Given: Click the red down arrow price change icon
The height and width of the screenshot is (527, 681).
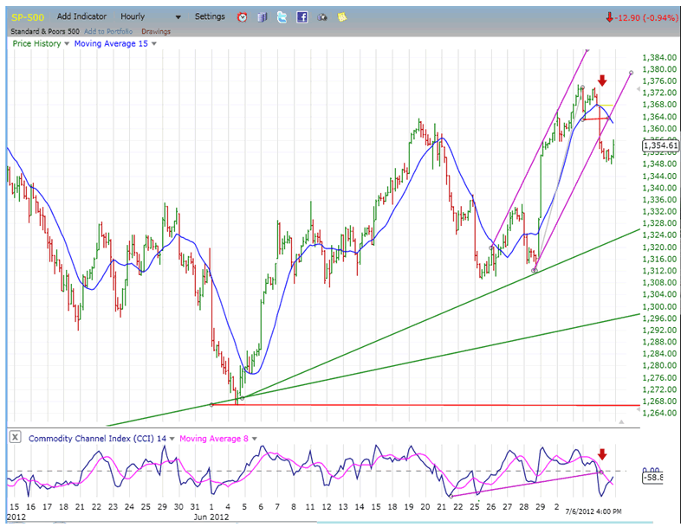Looking at the screenshot, I should tap(610, 16).
